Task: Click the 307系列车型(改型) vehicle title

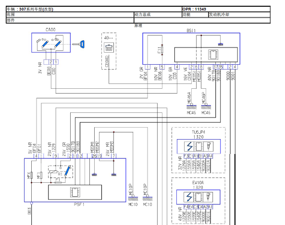Action: pyautogui.click(x=36, y=9)
